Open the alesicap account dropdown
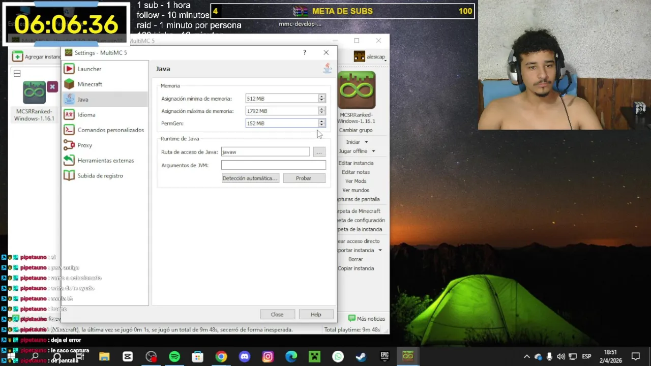This screenshot has height=366, width=651. [x=370, y=57]
